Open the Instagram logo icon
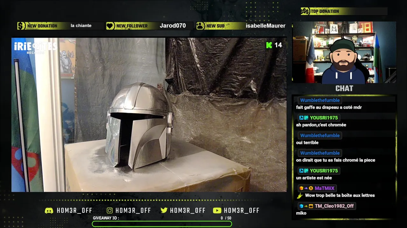407x228 pixels. [x=110, y=211]
